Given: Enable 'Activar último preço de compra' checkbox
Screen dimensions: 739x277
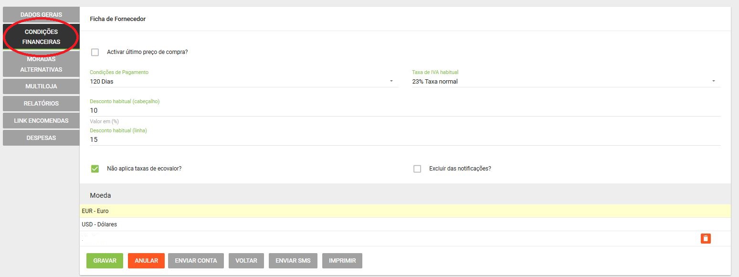Looking at the screenshot, I should click(95, 52).
